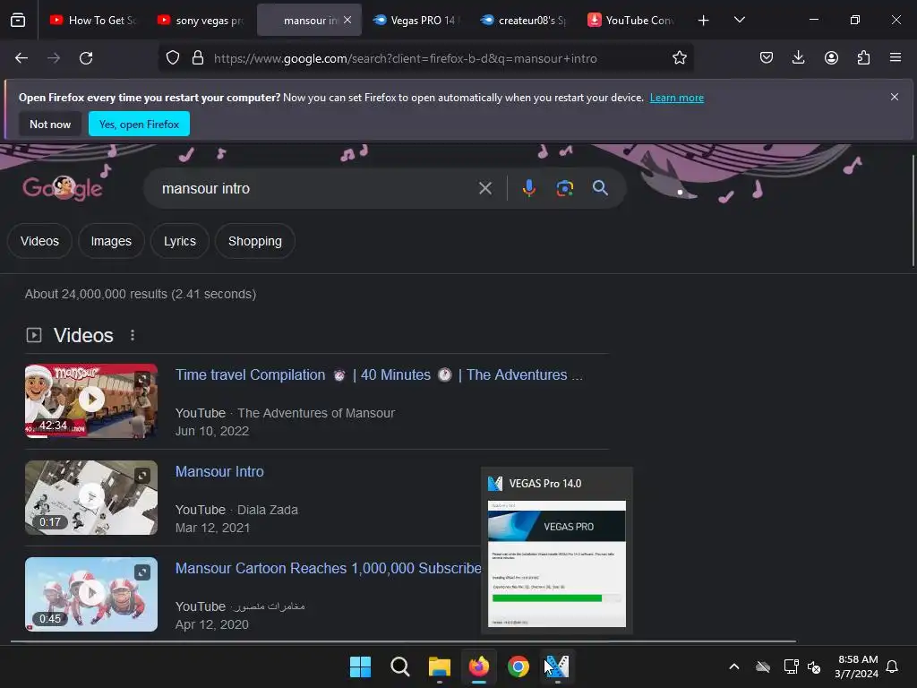
Task: Click Yes, open Firefox button
Action: [x=139, y=124]
